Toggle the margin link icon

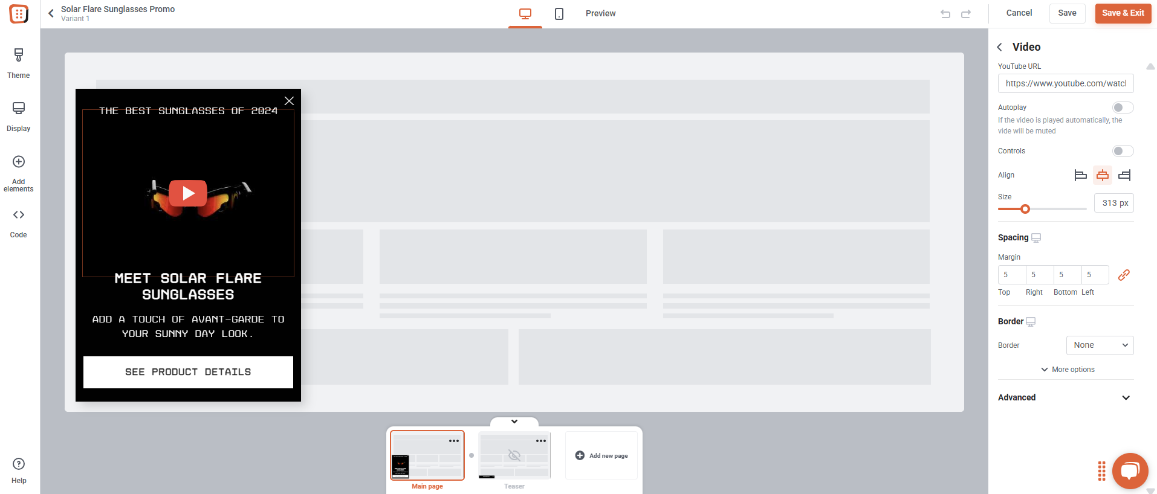click(x=1124, y=275)
